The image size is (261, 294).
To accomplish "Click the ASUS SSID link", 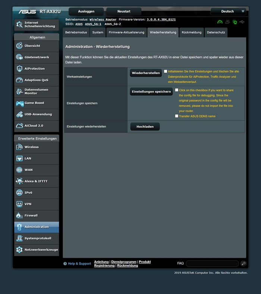I will (79, 24).
